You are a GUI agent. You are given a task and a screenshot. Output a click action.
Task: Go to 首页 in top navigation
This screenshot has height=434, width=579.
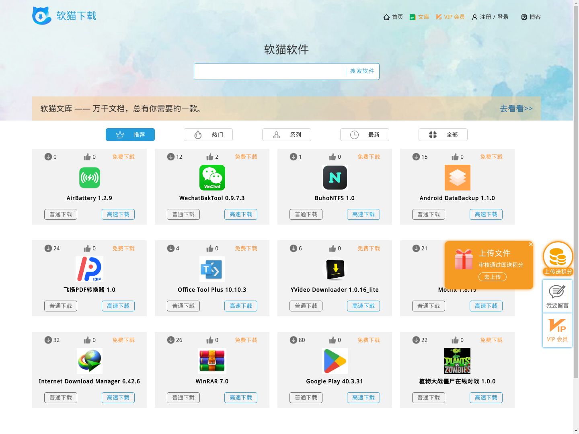click(x=393, y=17)
